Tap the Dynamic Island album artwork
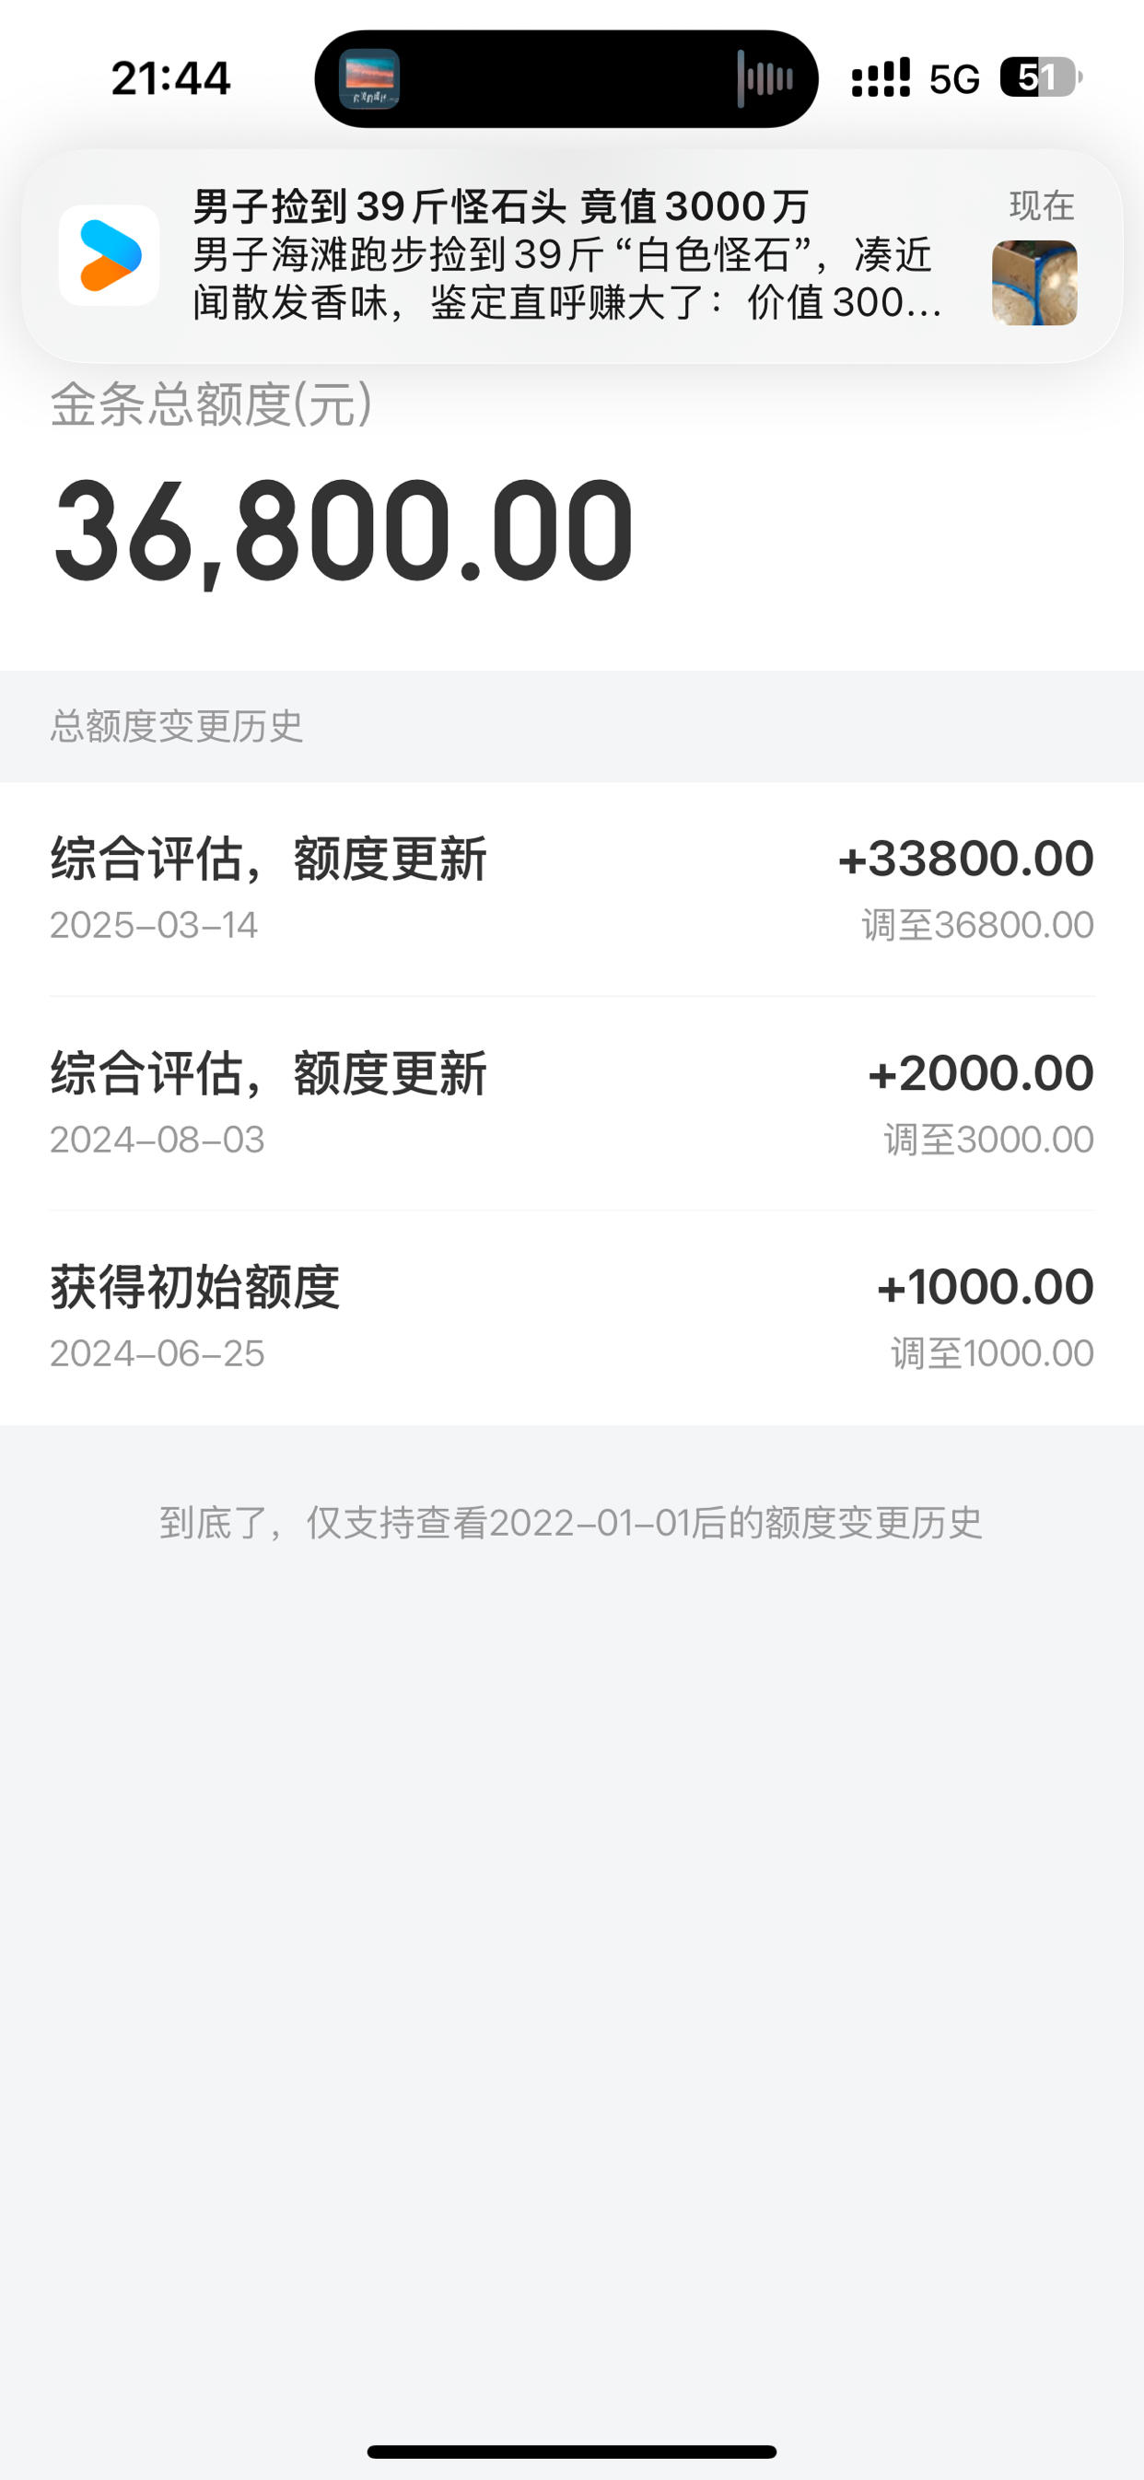This screenshot has width=1144, height=2480. pyautogui.click(x=369, y=79)
